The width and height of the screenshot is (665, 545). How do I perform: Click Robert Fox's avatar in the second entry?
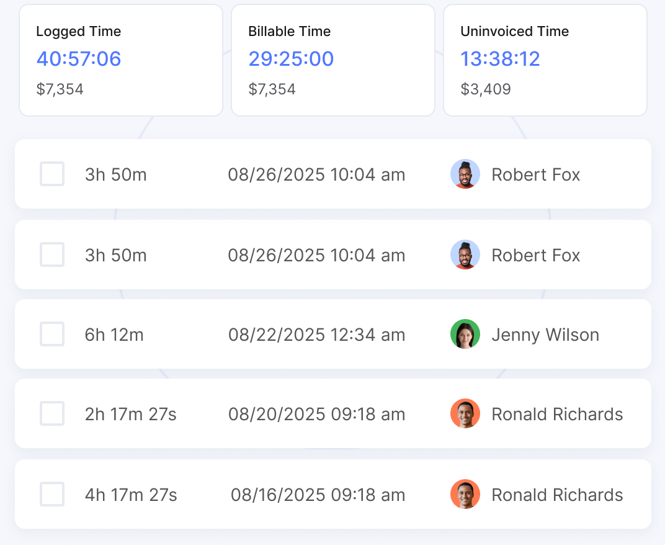465,255
